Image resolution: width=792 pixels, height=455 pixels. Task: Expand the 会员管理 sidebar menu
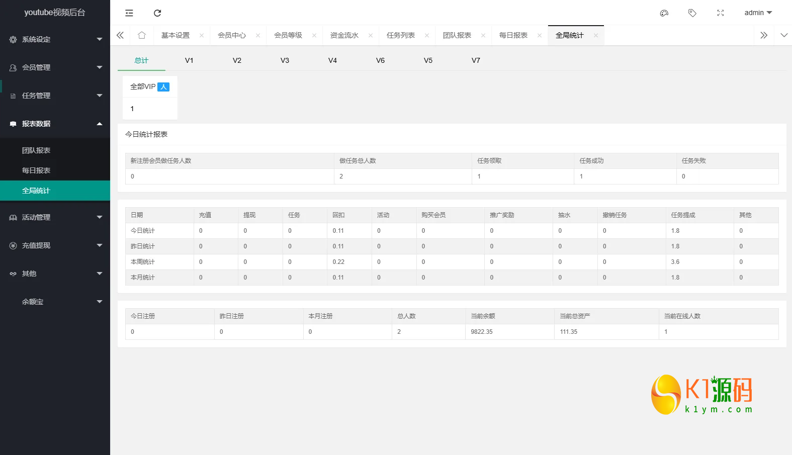tap(55, 67)
